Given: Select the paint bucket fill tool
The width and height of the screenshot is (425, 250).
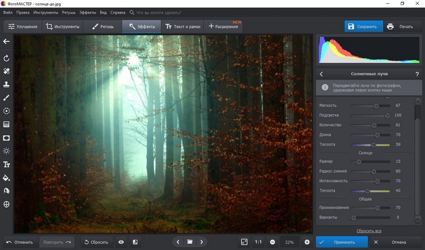Looking at the screenshot, I should (7, 178).
